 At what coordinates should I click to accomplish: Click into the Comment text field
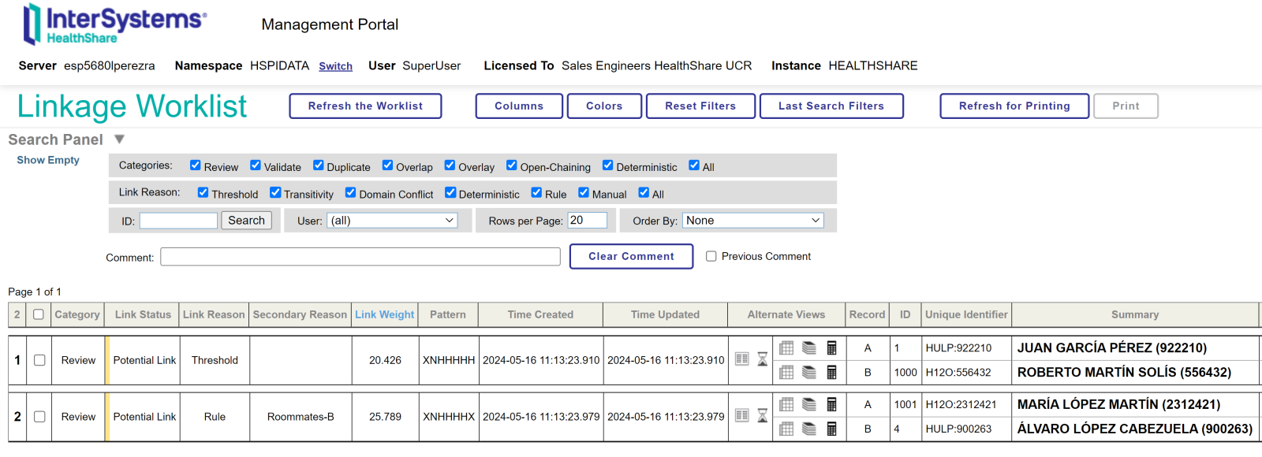[360, 257]
